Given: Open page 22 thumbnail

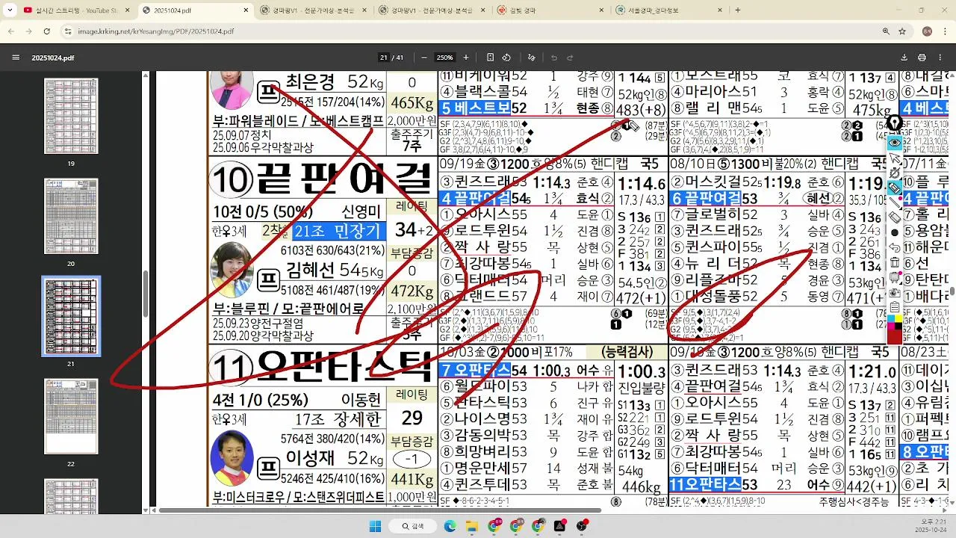Looking at the screenshot, I should [x=71, y=416].
